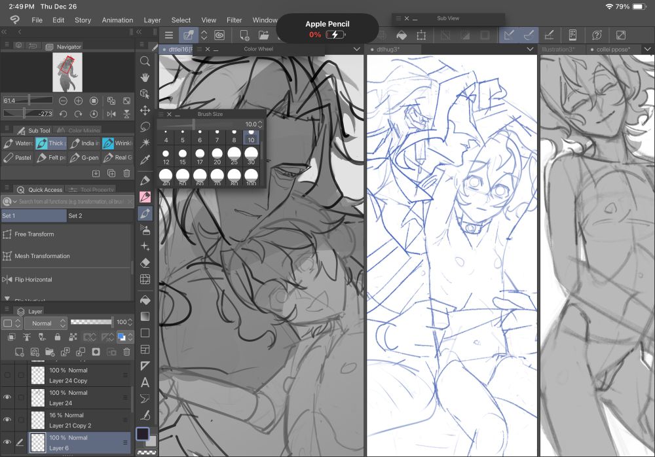The width and height of the screenshot is (655, 457).
Task: Select the Move layer tool
Action: (145, 110)
